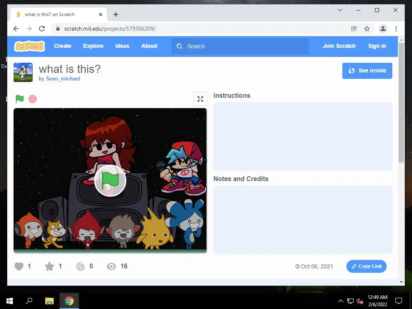Open the Chrome three-dot menu
Screen dimensions: 412x309
point(396,29)
